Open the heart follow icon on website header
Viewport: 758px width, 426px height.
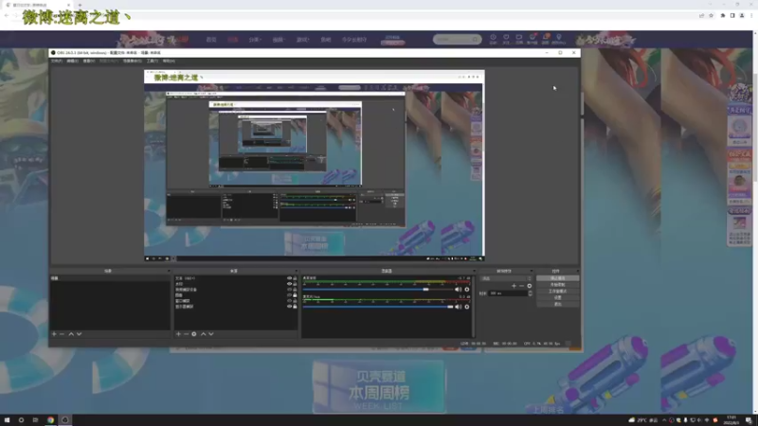[506, 39]
